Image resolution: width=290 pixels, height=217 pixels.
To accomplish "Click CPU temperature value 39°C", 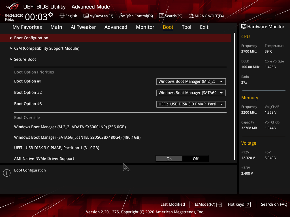I will click(268, 51).
